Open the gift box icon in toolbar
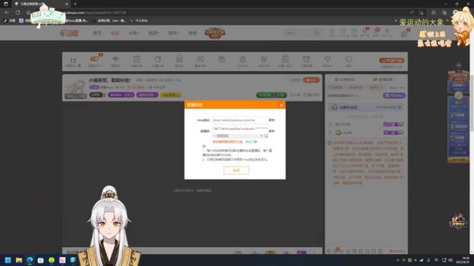The width and height of the screenshot is (474, 266). click(x=222, y=60)
